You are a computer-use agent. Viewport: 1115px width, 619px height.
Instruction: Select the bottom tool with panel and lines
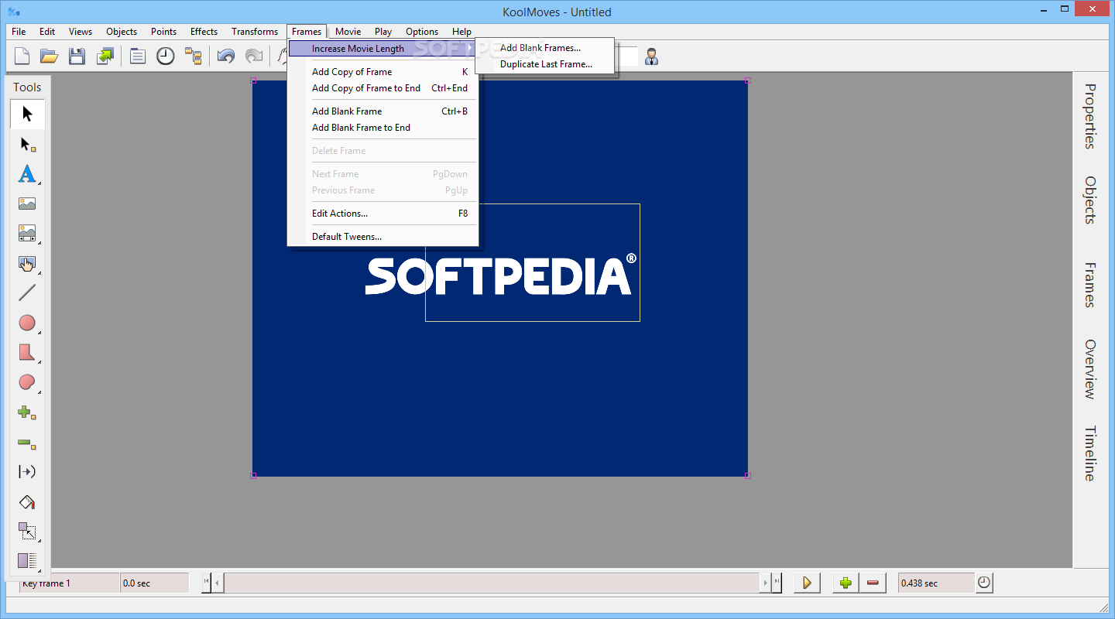tap(27, 561)
